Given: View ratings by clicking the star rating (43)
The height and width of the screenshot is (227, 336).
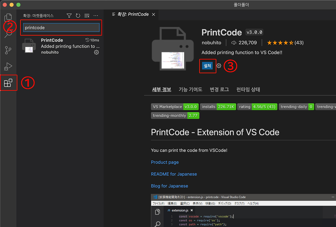Looking at the screenshot, I should tap(285, 42).
